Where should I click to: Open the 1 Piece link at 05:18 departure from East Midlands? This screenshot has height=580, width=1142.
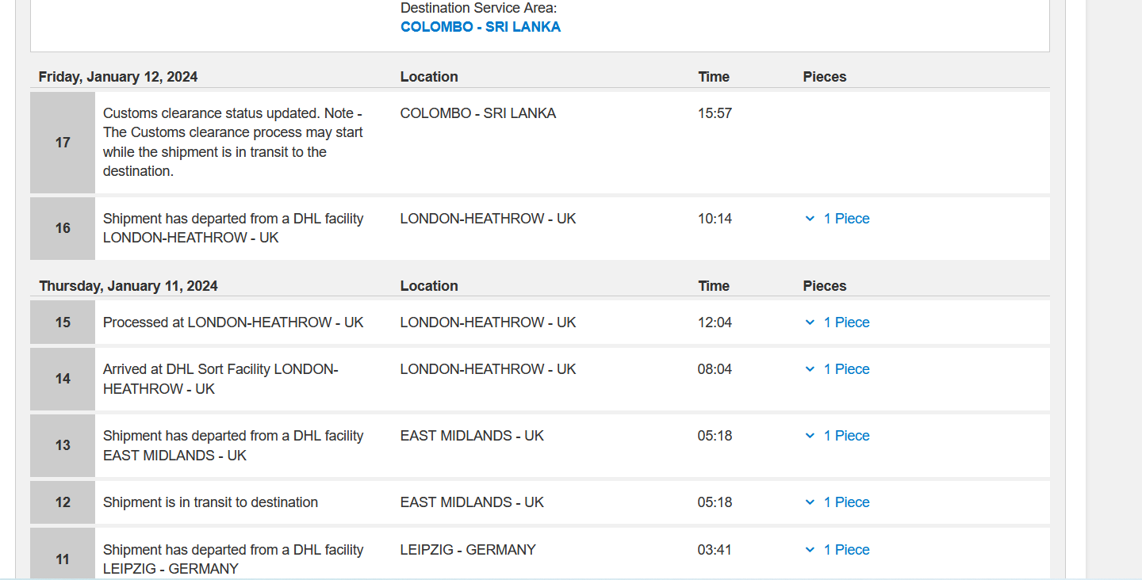(x=847, y=436)
